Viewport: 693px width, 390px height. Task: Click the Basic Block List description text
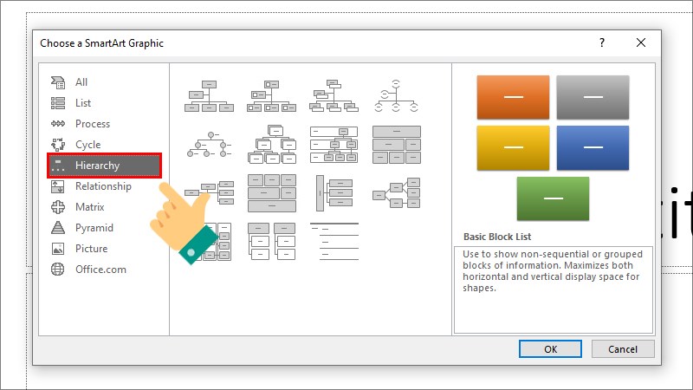(551, 270)
